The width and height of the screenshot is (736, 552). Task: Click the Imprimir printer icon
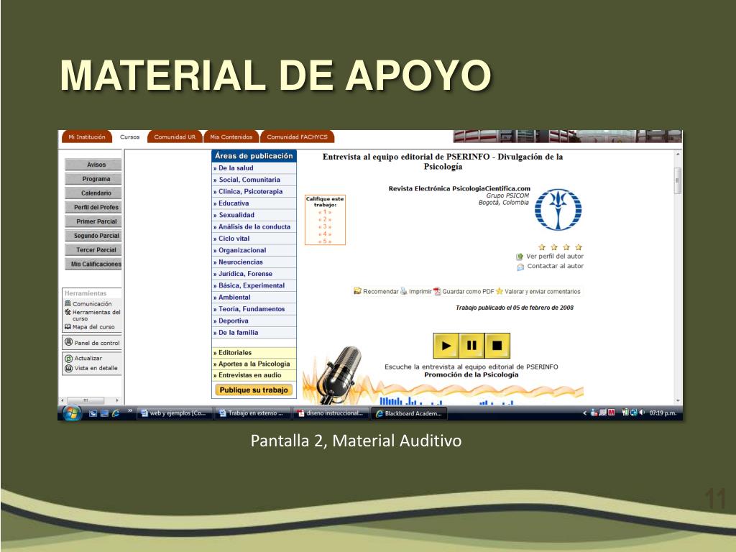(x=404, y=291)
